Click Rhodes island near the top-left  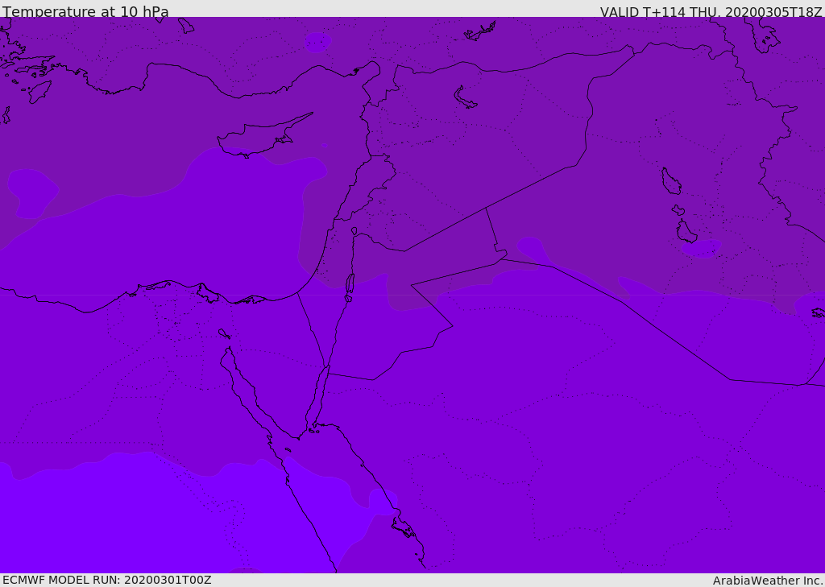pyautogui.click(x=39, y=91)
